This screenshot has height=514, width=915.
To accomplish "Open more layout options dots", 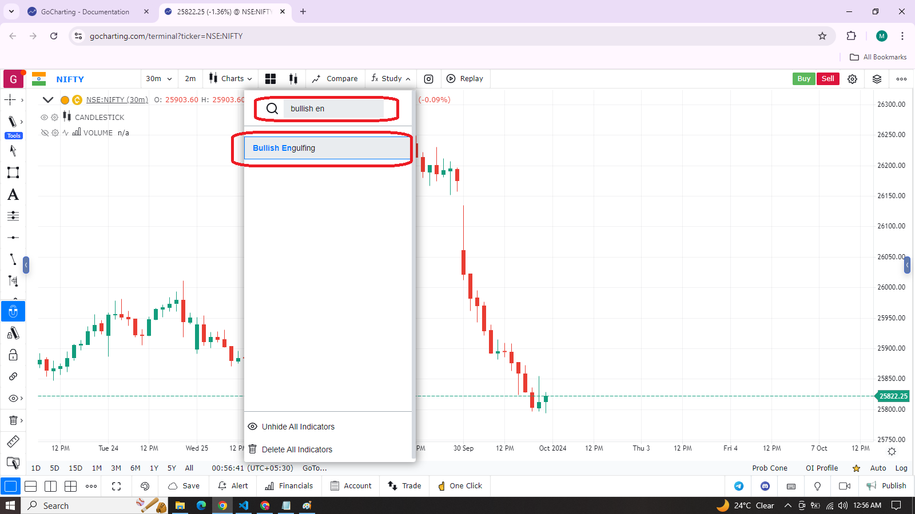I will point(91,486).
